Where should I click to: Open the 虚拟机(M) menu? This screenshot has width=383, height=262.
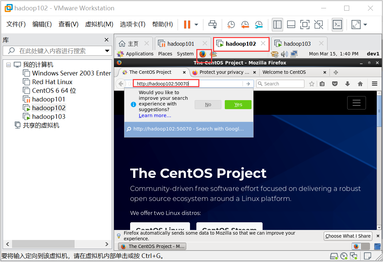click(99, 24)
